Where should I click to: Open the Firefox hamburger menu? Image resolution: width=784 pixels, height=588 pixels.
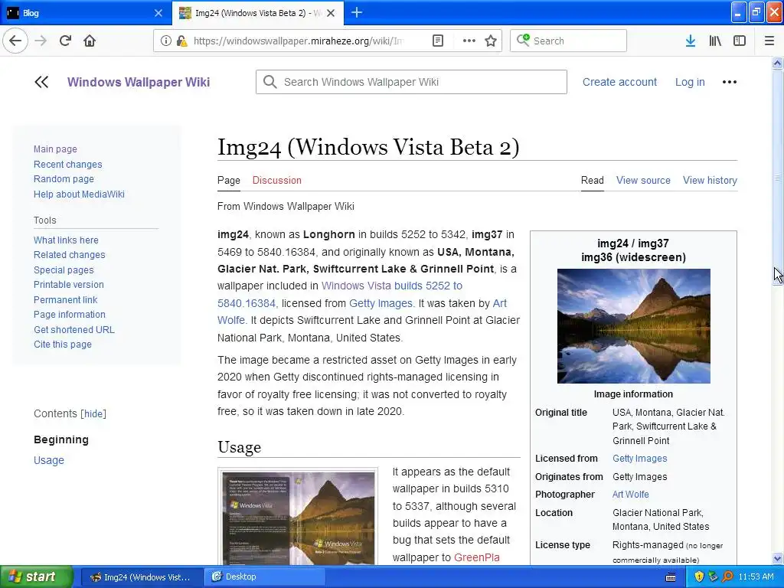click(769, 41)
